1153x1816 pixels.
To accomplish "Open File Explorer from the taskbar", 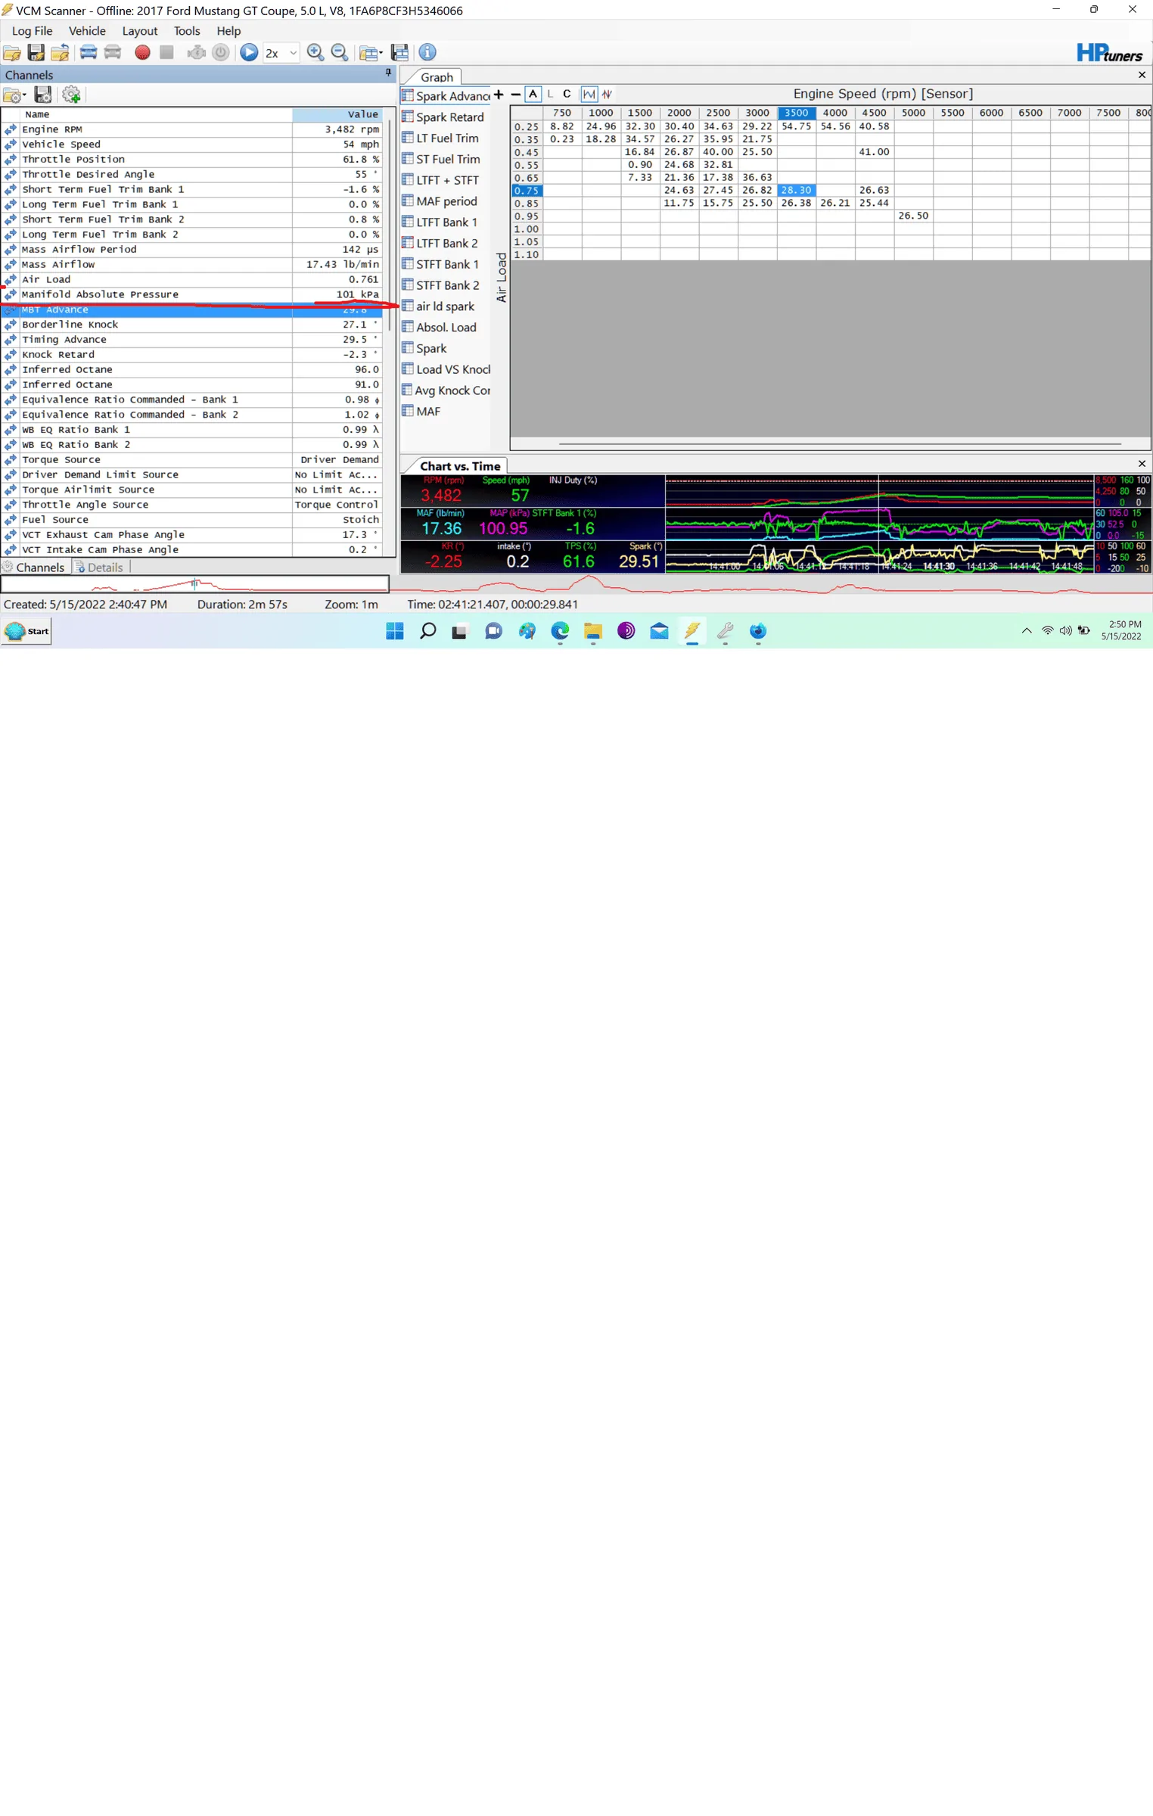I will pyautogui.click(x=593, y=632).
